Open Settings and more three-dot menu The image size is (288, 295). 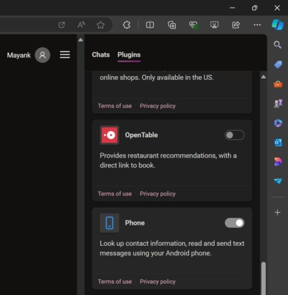[257, 25]
